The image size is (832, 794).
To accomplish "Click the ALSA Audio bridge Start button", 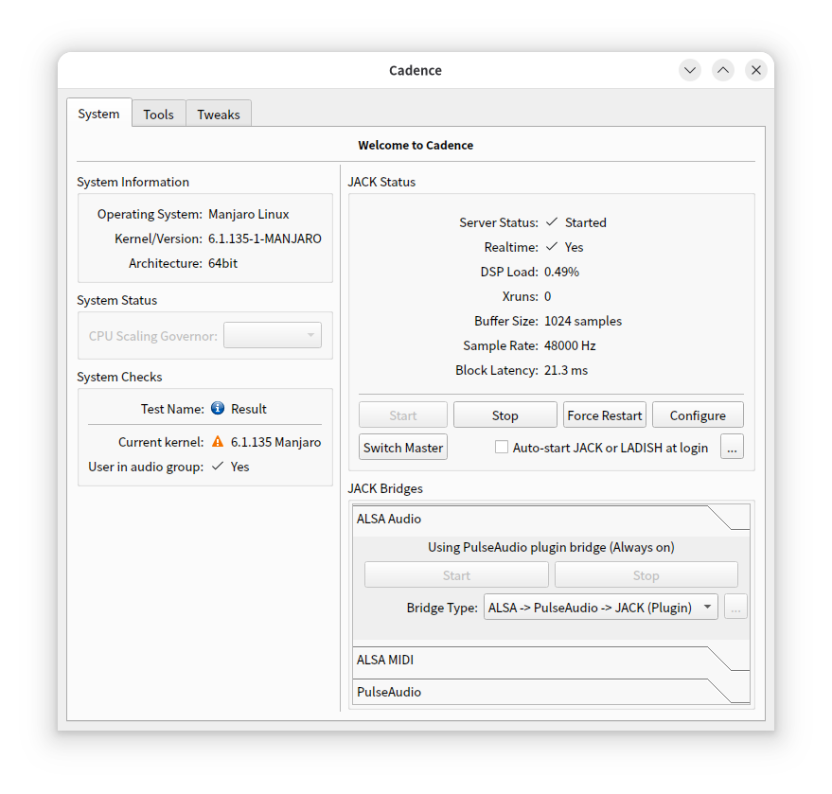I will coord(456,575).
